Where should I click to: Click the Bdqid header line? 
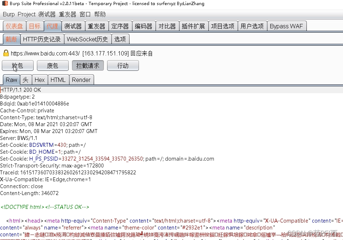[35, 104]
